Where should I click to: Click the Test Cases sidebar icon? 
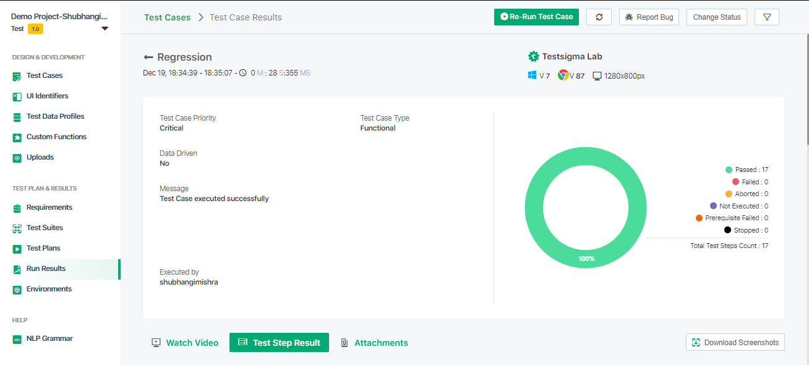click(x=17, y=76)
